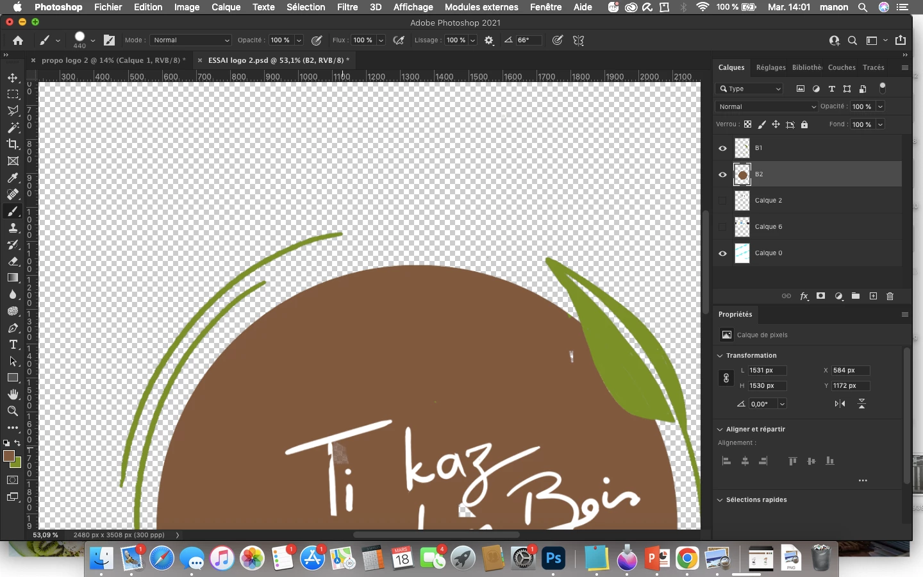Select the Frame tool
The image size is (923, 577).
pos(13,161)
